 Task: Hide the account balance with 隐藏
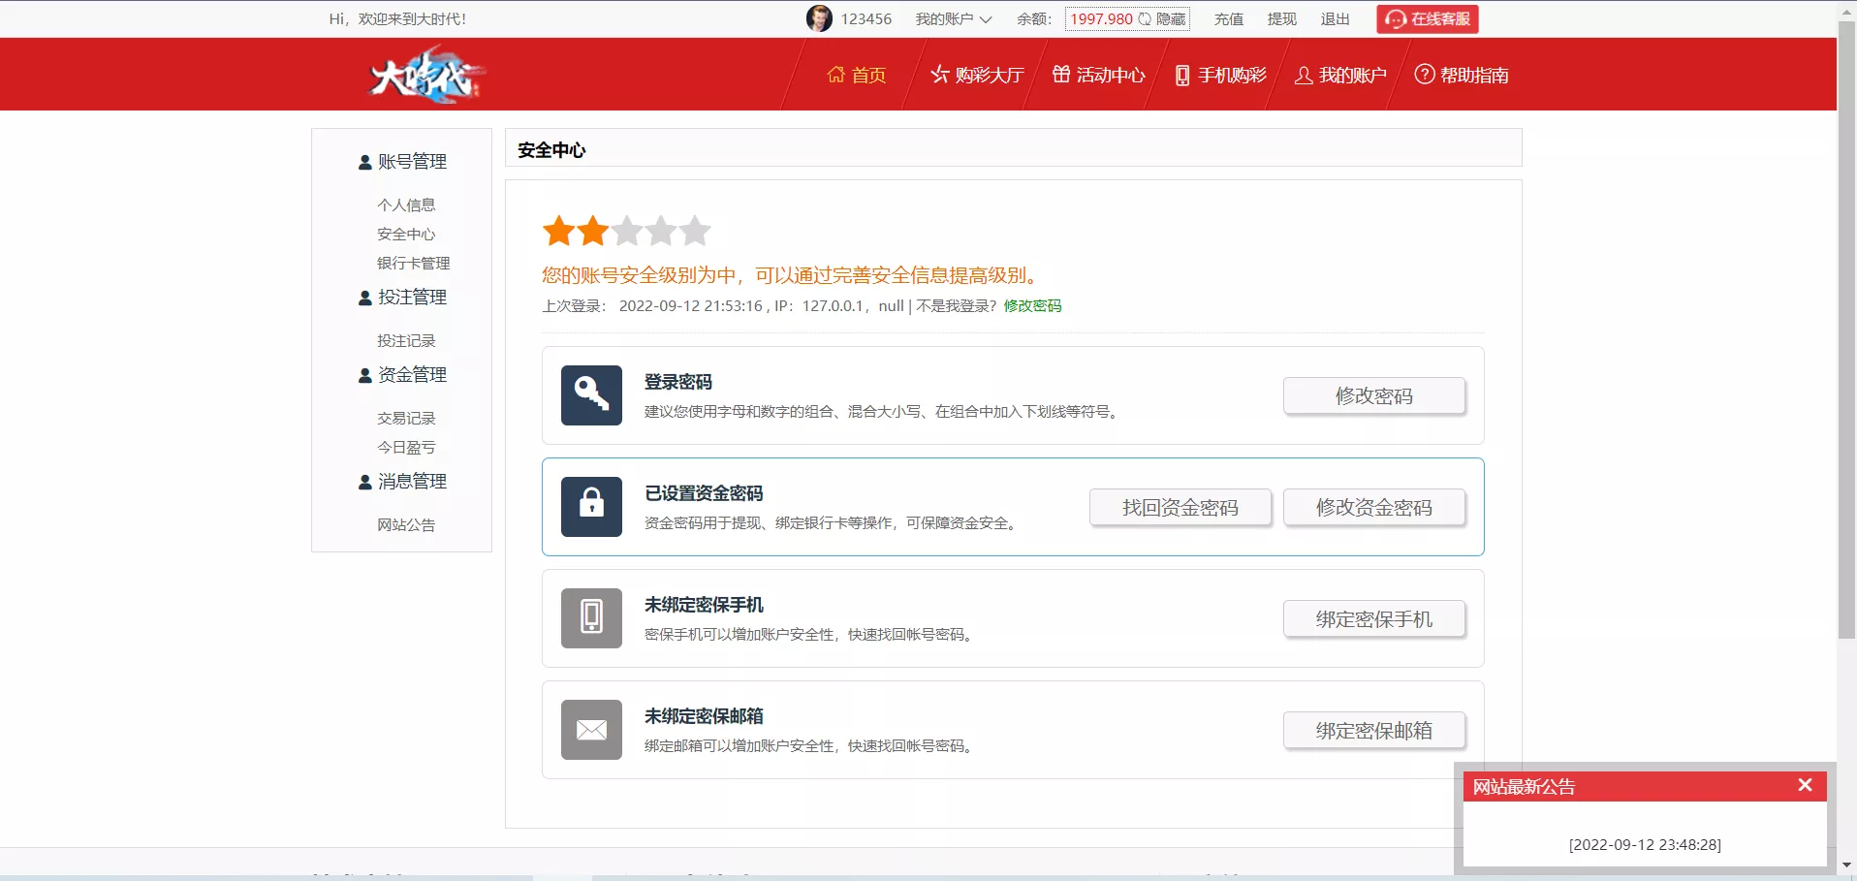pyautogui.click(x=1166, y=18)
